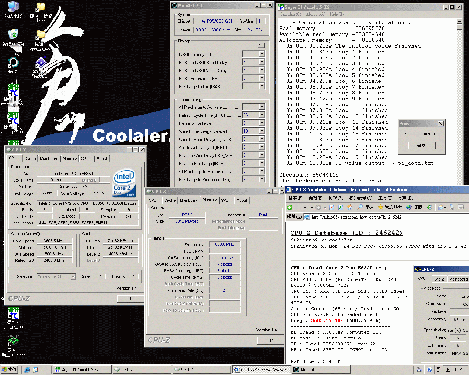
Task: Click the IE Forward arrow icon
Action: coord(318,207)
